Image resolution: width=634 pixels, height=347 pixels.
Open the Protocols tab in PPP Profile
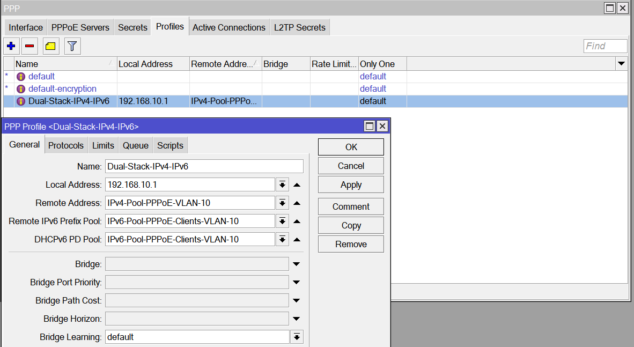click(66, 145)
